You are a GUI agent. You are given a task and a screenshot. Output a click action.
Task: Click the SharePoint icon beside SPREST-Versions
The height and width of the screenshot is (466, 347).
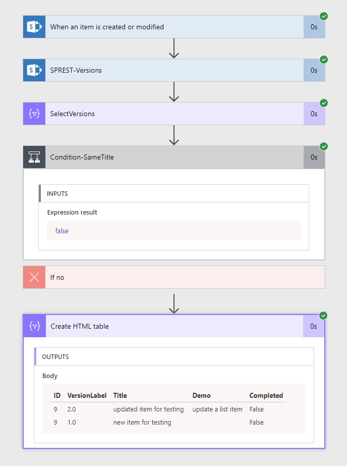tap(34, 70)
